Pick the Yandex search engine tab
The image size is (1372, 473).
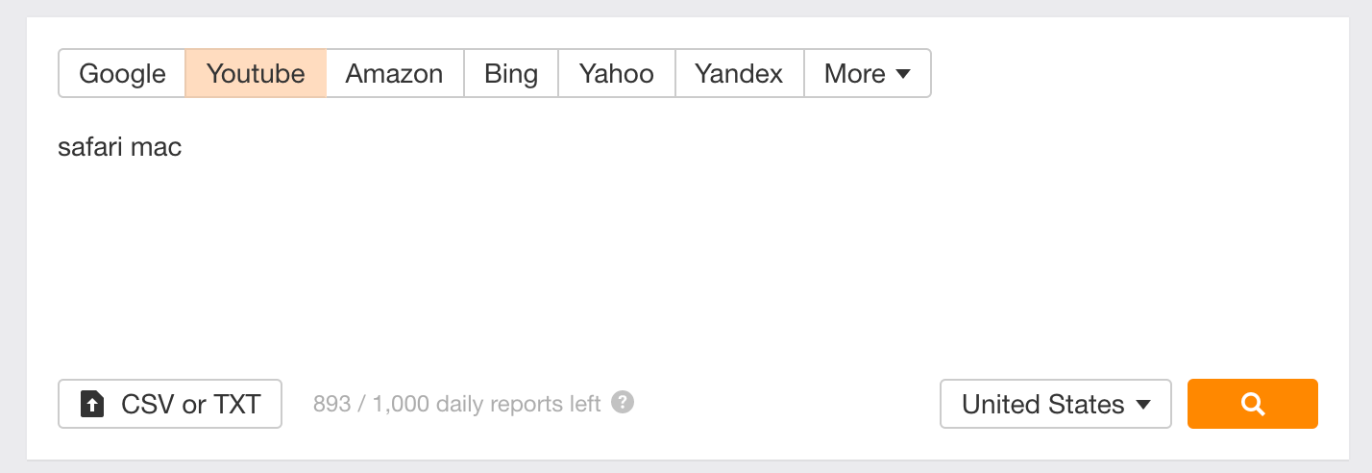[x=739, y=74]
